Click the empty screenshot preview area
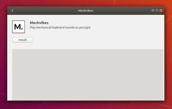Image resolution: width=172 pixels, height=109 pixels. 88,75
